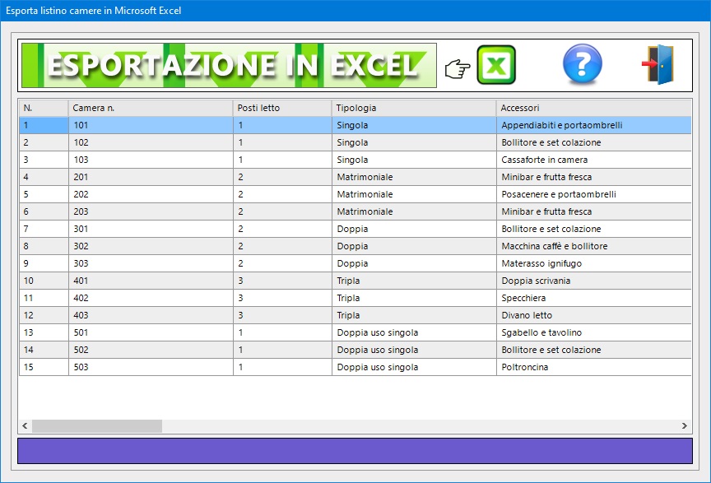Click 'Doppia' type for room 302
This screenshot has width=711, height=483.
pyautogui.click(x=414, y=246)
